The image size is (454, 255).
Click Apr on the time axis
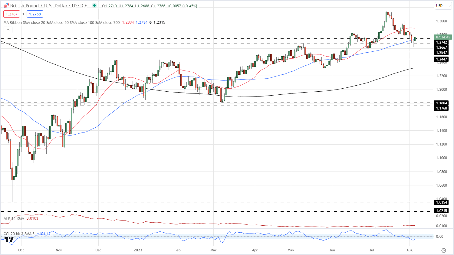pyautogui.click(x=255, y=250)
